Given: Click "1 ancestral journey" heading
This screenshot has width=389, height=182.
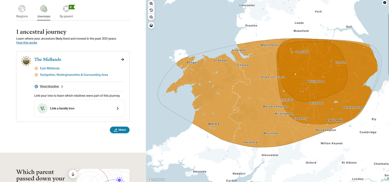Looking at the screenshot, I should (41, 32).
